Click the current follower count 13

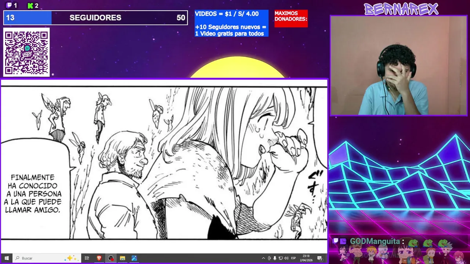(x=10, y=18)
